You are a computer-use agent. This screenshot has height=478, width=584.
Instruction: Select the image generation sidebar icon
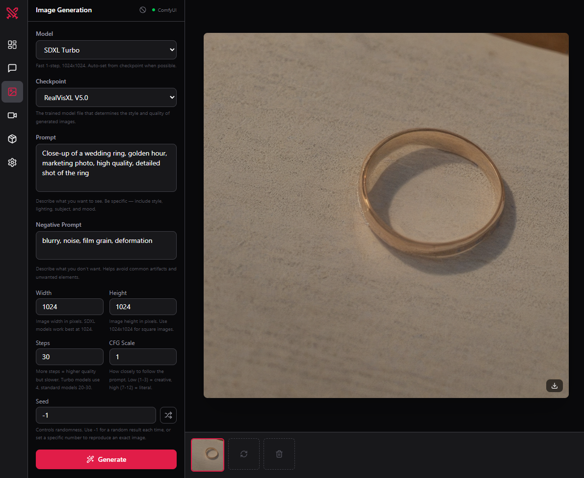12,92
